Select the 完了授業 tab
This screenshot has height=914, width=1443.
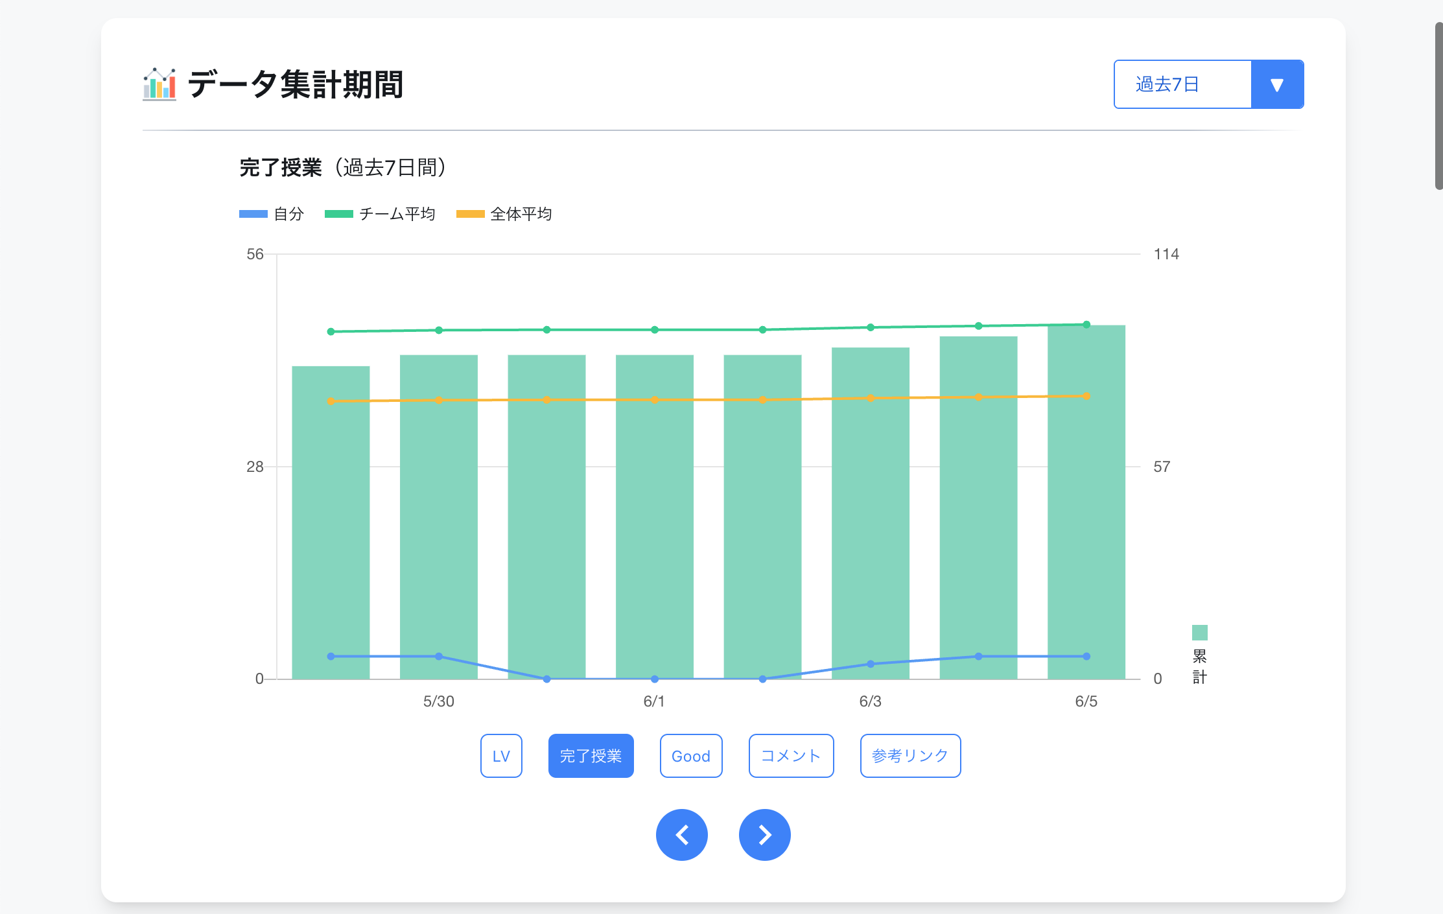pyautogui.click(x=591, y=756)
